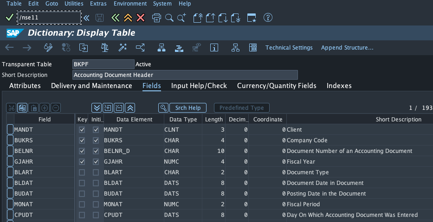
Task: Click the transaction command input field
Action: 49,18
